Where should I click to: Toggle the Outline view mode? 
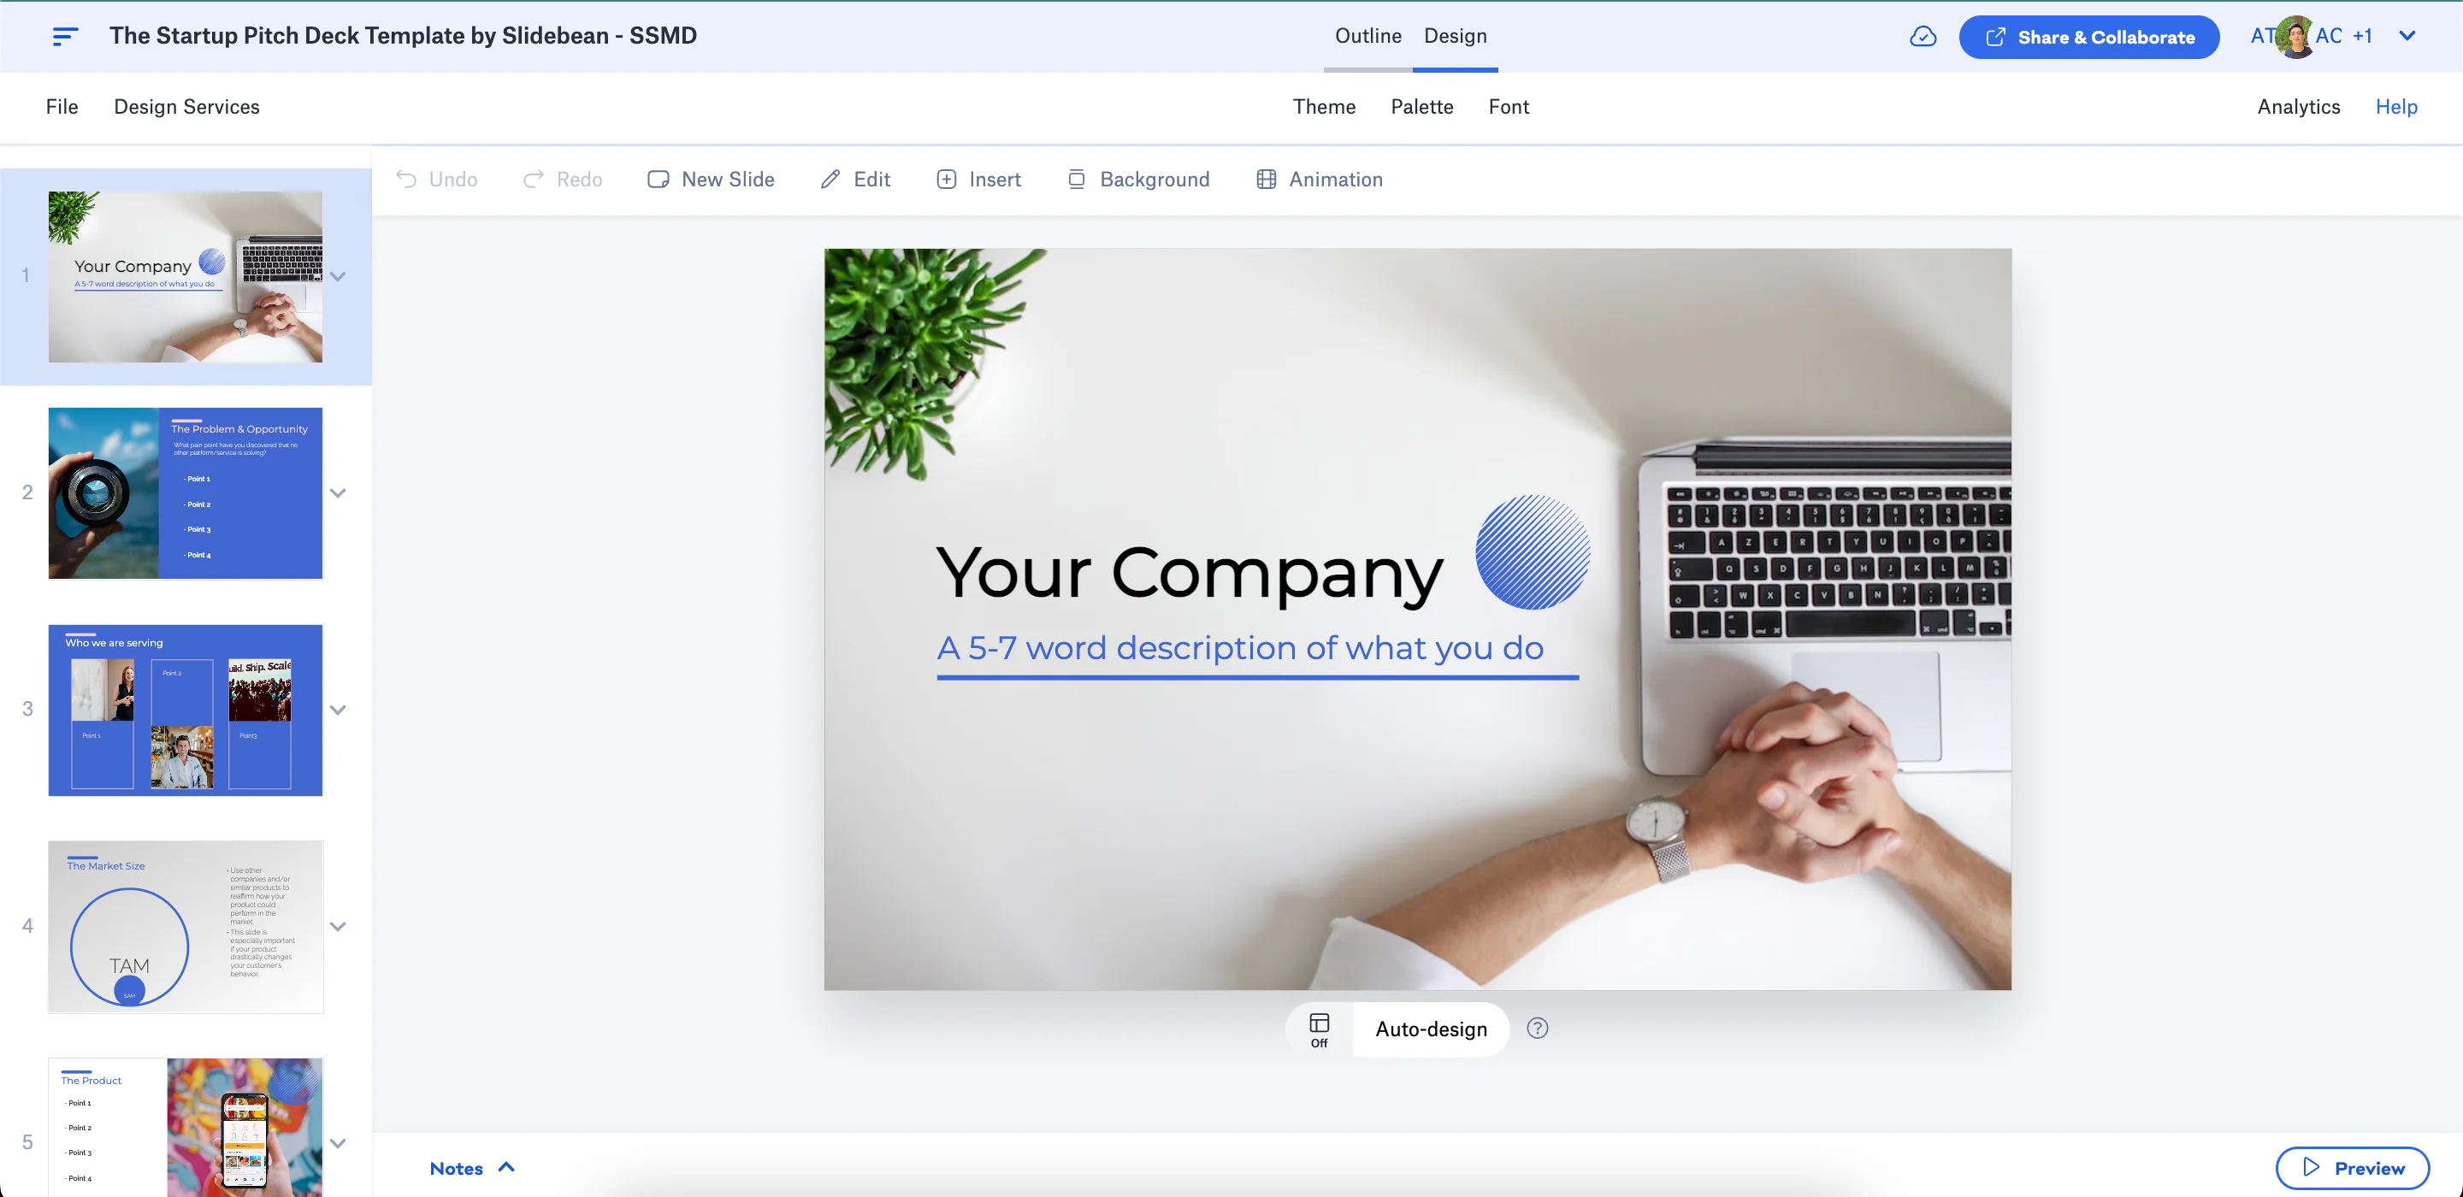[1367, 34]
